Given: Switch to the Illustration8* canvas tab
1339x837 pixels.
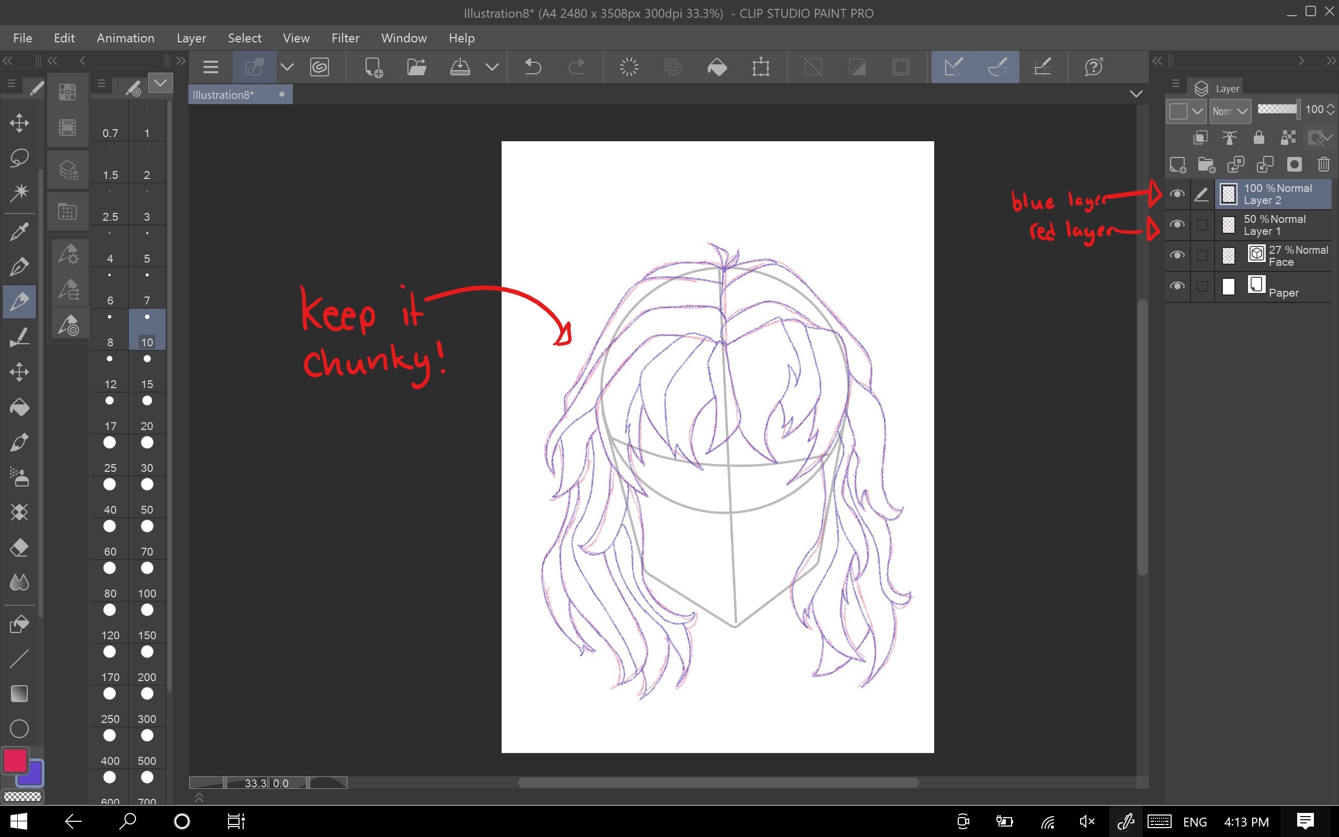Looking at the screenshot, I should 223,95.
